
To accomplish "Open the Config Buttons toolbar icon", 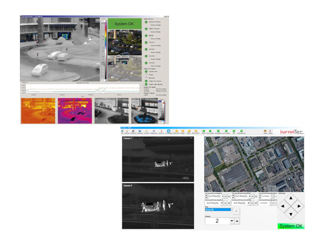I will pyautogui.click(x=153, y=131).
